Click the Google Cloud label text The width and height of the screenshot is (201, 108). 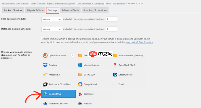tap(90, 84)
